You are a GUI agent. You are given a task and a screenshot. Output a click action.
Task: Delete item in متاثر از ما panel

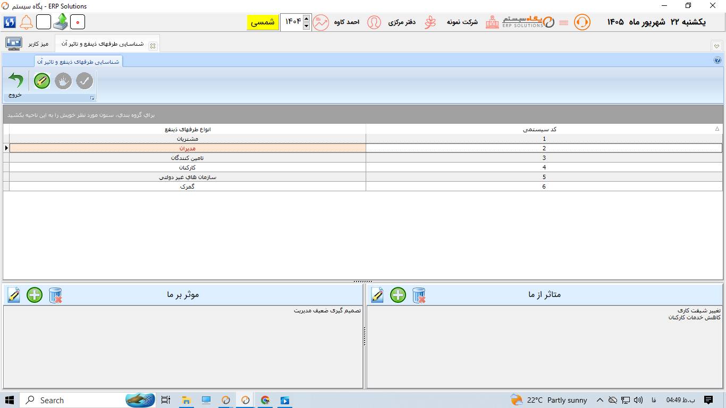coord(419,295)
